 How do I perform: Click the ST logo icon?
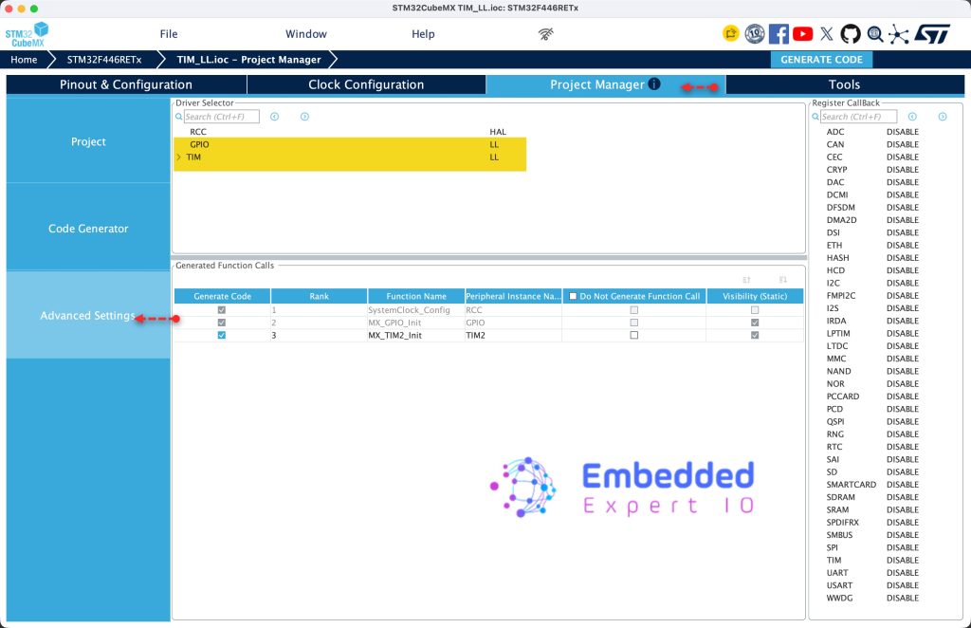932,34
